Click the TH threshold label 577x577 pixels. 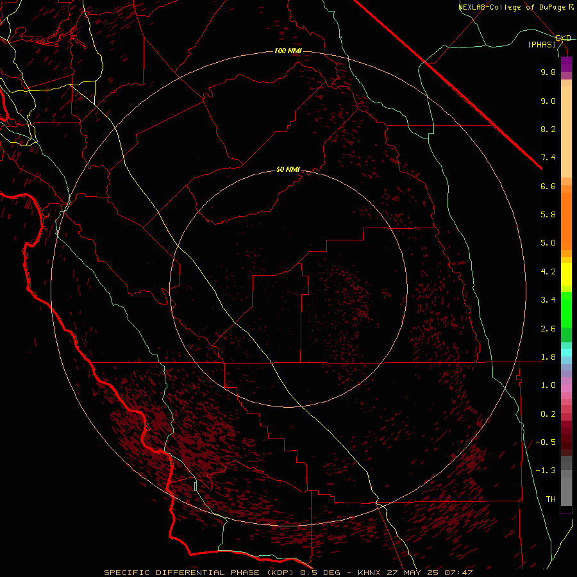click(x=551, y=499)
